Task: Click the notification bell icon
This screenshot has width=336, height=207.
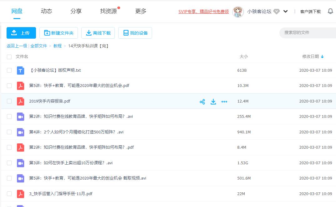Action: [x=330, y=11]
